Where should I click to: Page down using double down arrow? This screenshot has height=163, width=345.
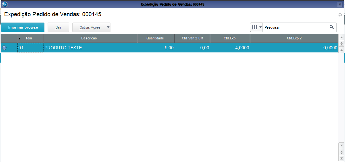tap(342, 152)
